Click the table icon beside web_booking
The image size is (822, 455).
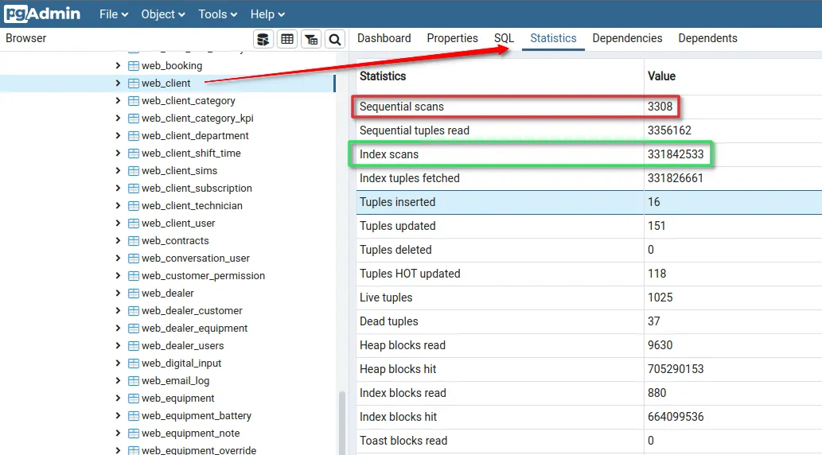tap(134, 65)
